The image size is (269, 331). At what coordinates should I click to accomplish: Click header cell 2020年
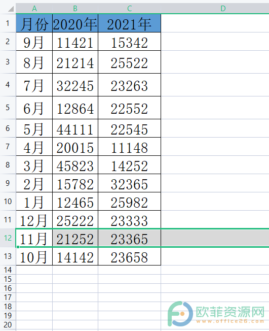(x=75, y=23)
